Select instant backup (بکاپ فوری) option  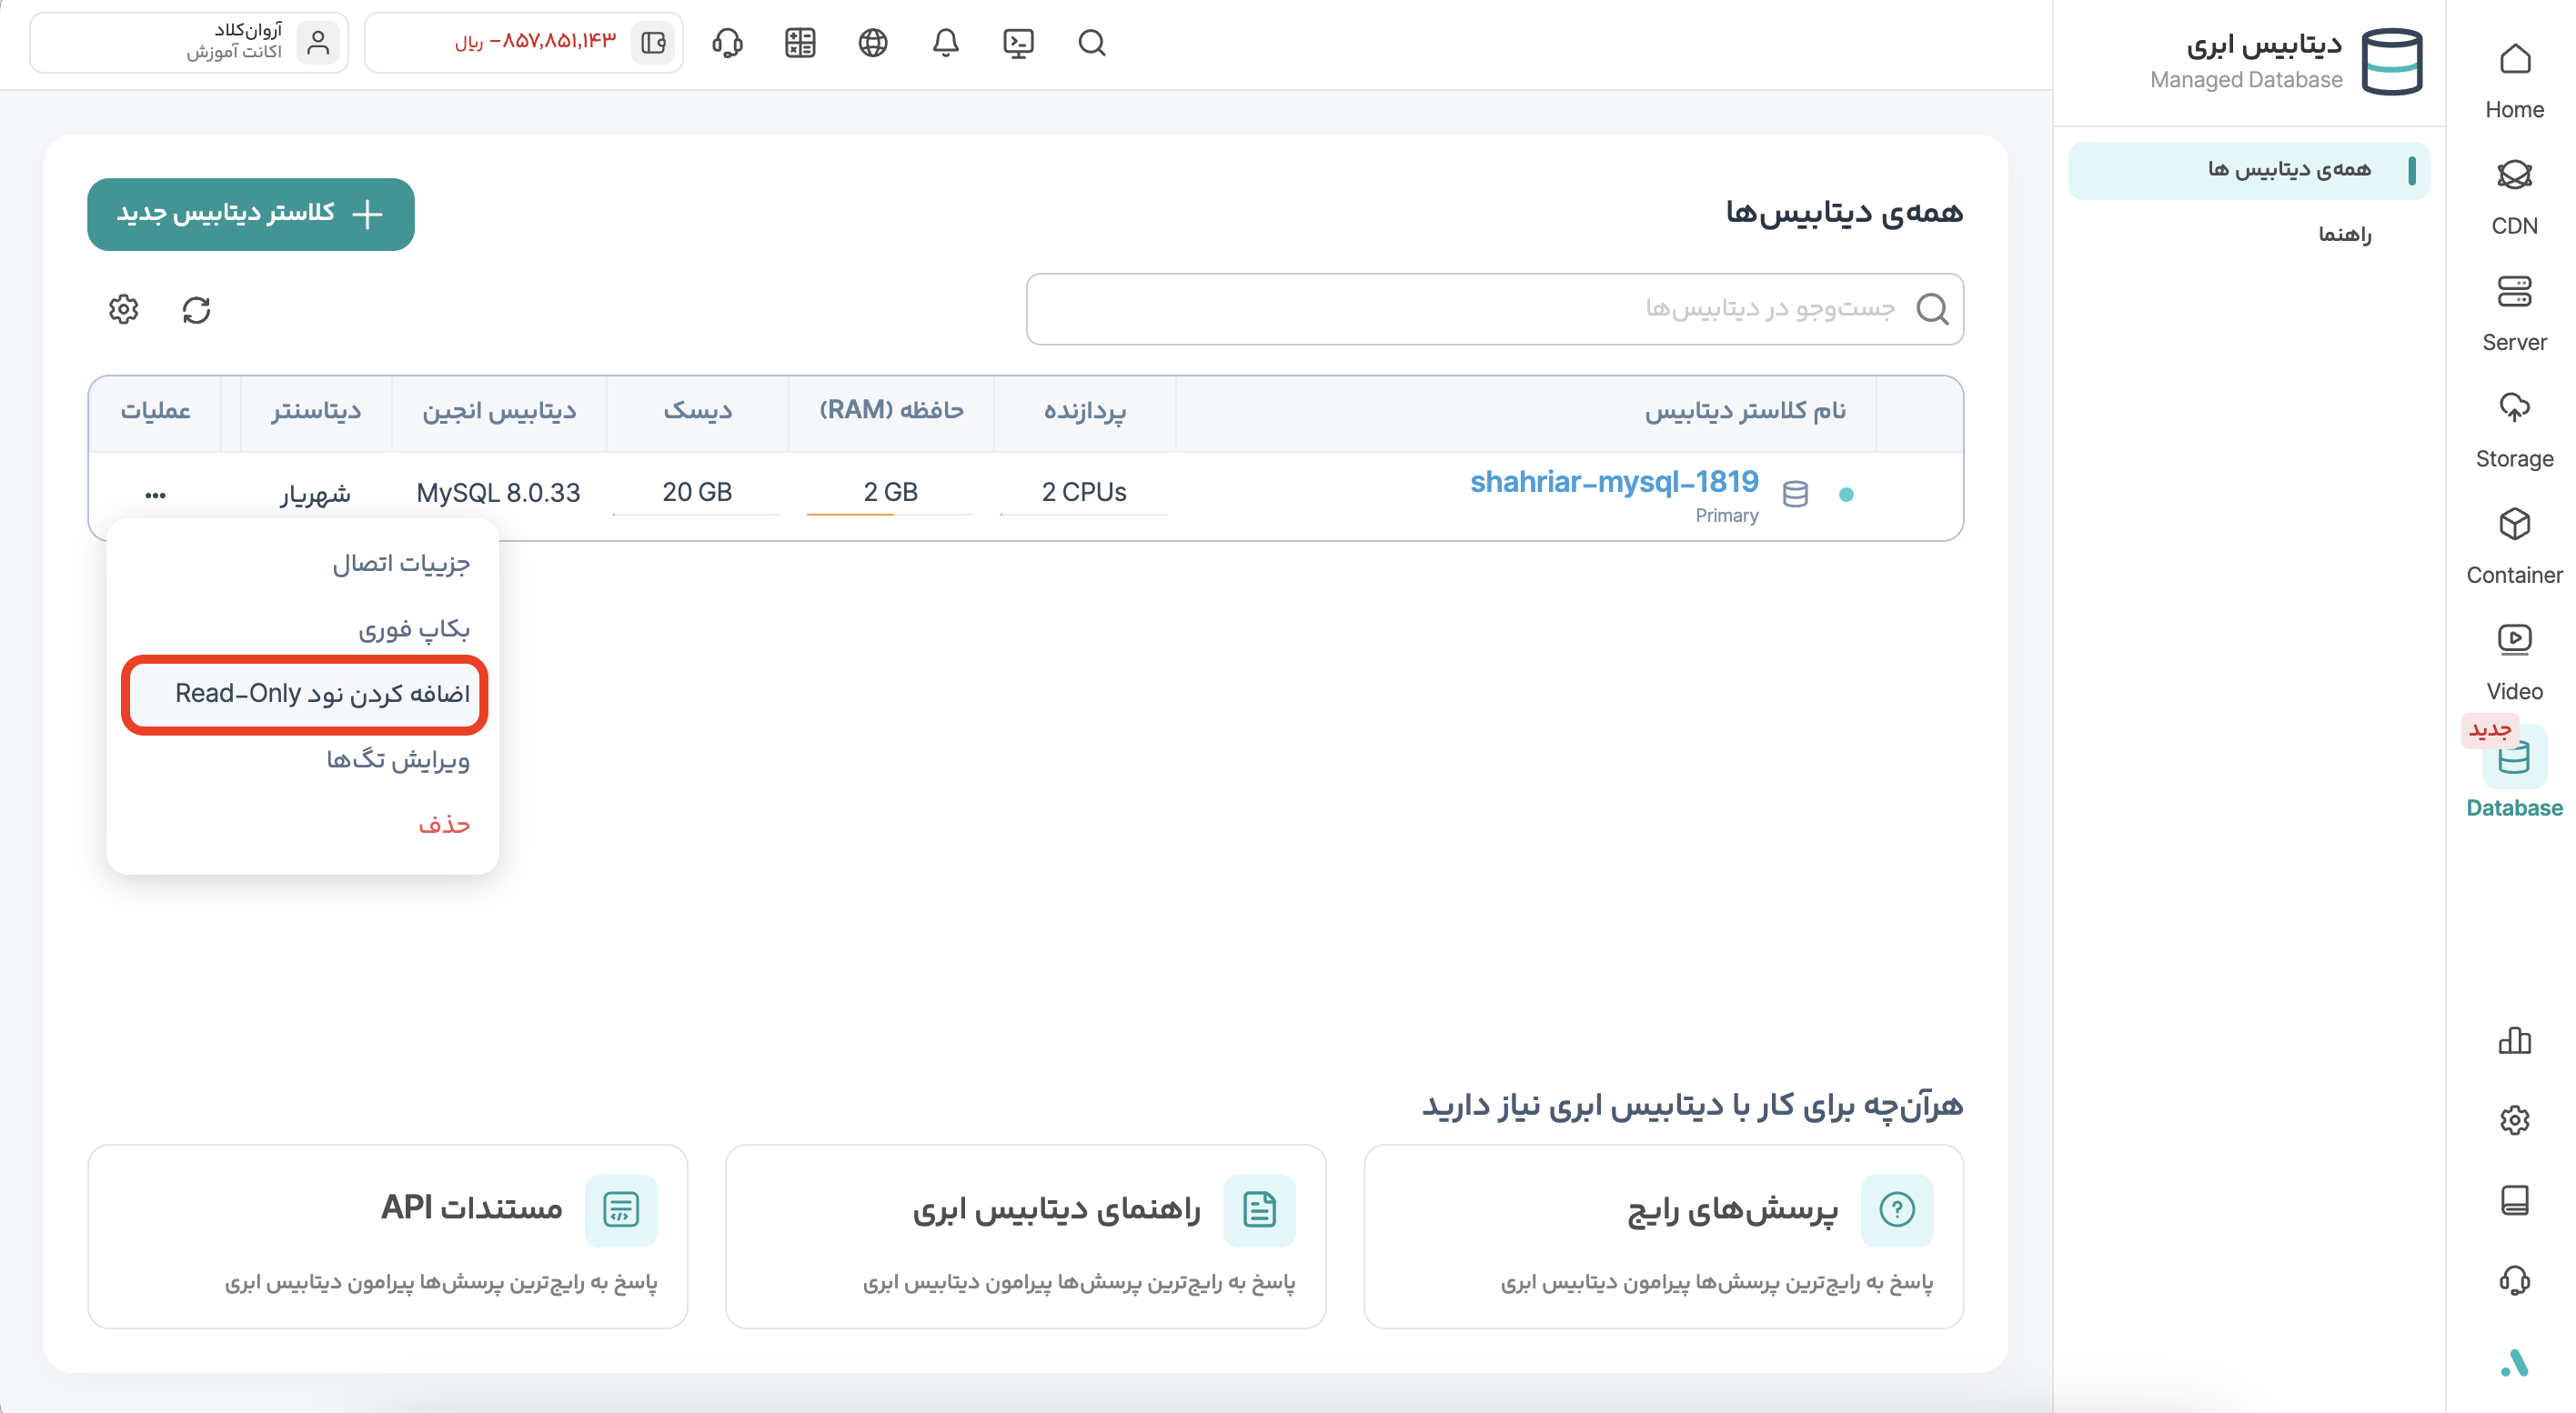413,628
